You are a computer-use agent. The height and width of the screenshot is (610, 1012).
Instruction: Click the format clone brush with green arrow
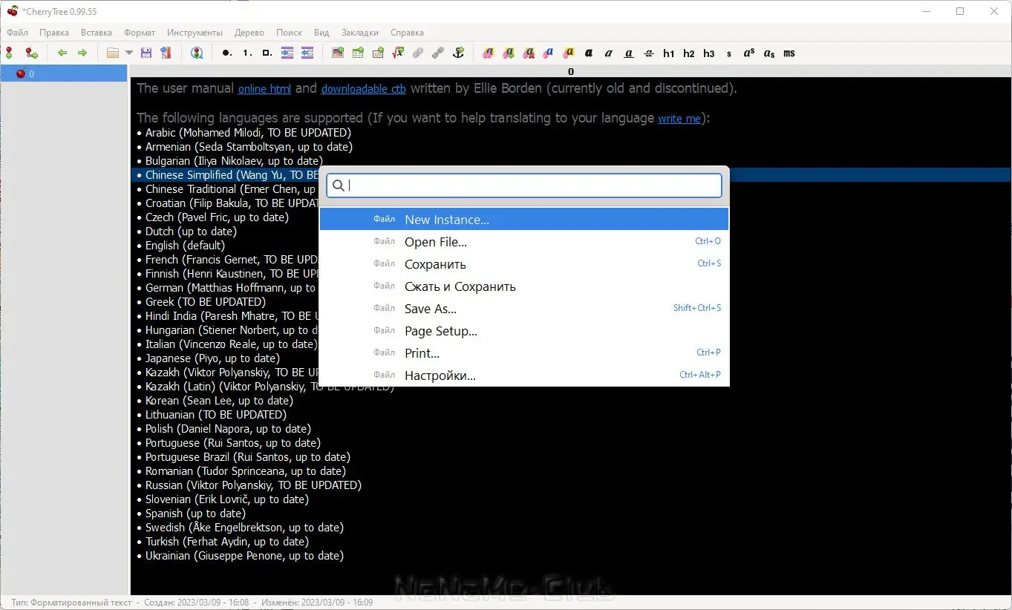(509, 53)
